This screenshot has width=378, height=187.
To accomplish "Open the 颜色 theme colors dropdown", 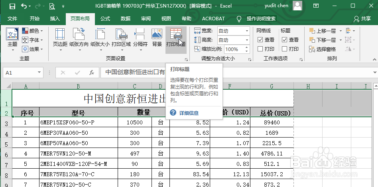I will [33, 31].
